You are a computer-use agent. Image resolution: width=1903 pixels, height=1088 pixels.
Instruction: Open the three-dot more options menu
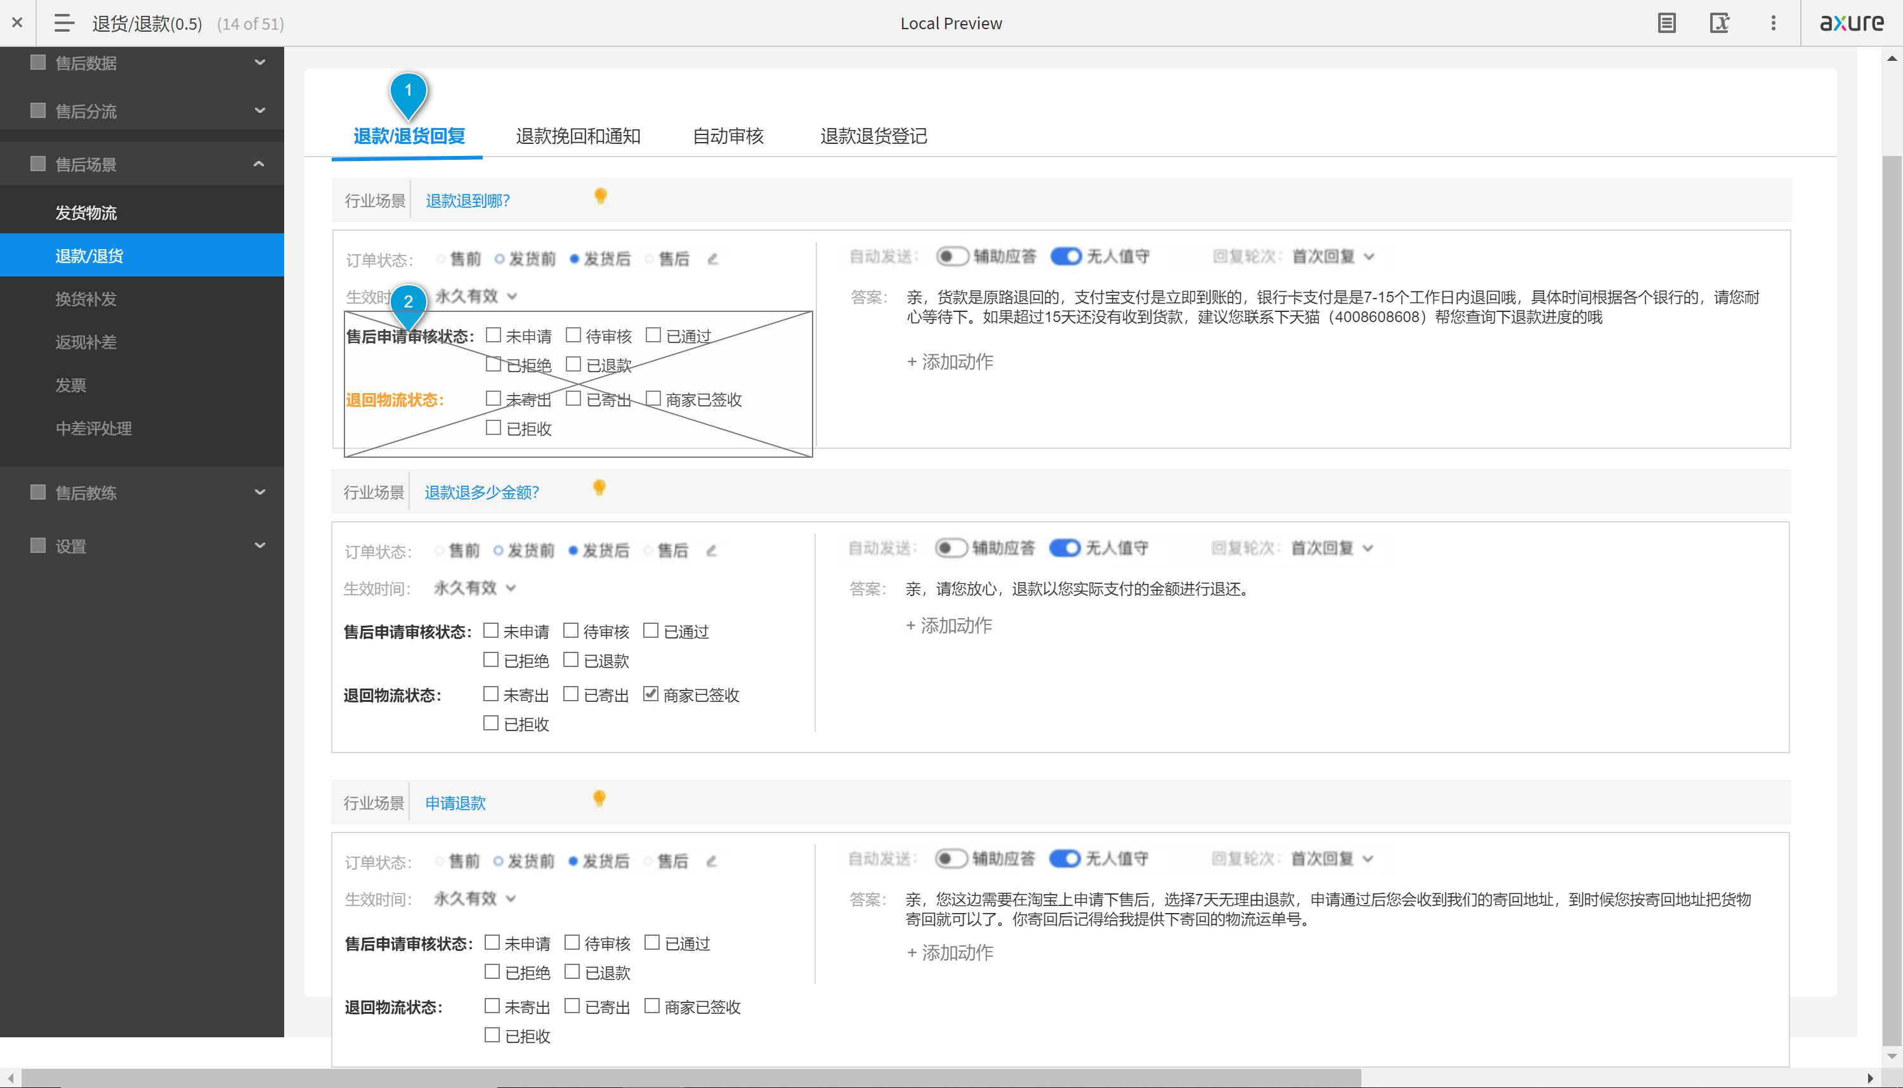pos(1773,22)
